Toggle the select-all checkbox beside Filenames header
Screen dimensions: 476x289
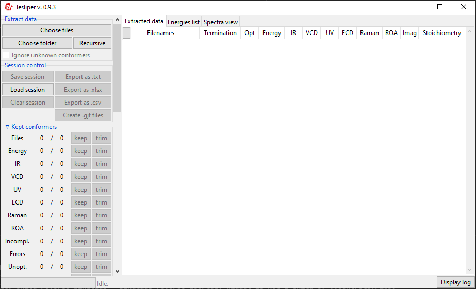point(126,33)
